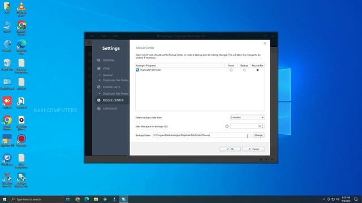Image resolution: width=362 pixels, height=203 pixels.
Task: Open Chrome from the taskbar
Action: pos(77,199)
